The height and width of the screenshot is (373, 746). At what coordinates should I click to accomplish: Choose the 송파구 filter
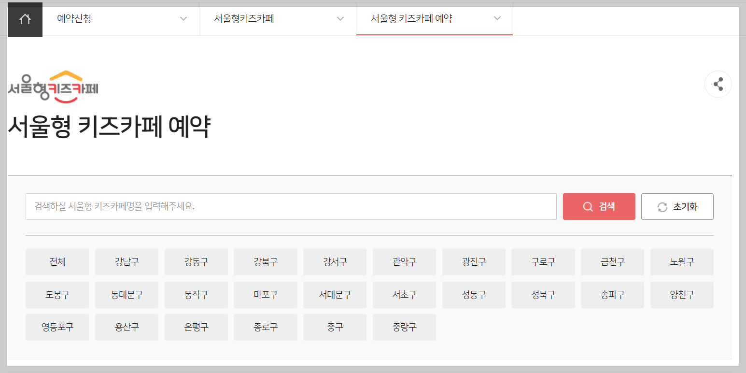[612, 295]
